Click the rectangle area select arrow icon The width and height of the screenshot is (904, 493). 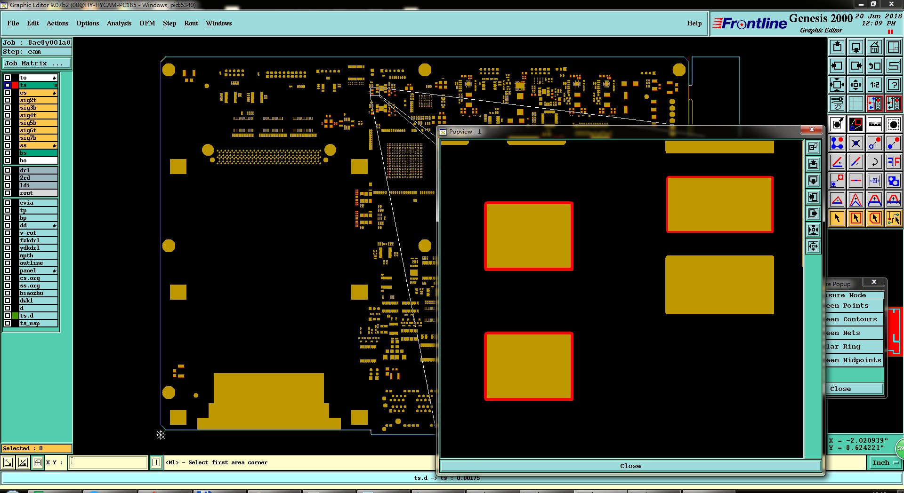pos(856,218)
